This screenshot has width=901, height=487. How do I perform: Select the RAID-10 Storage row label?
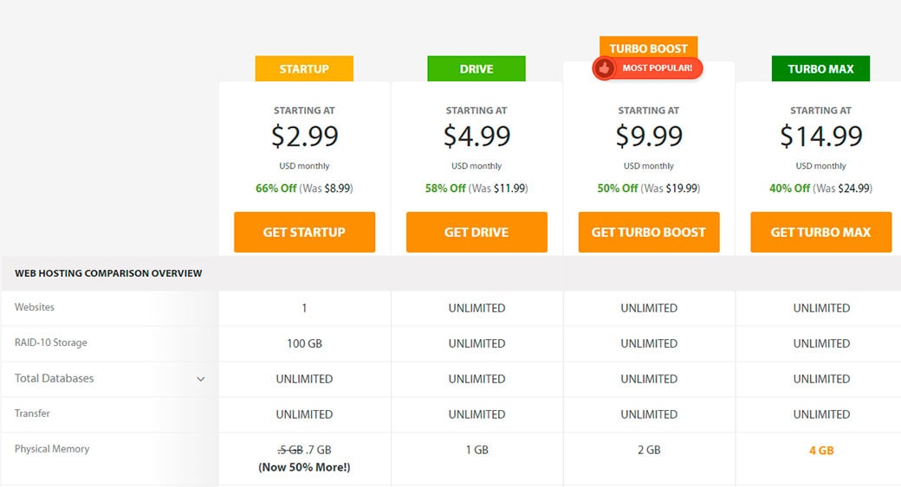[x=51, y=343]
